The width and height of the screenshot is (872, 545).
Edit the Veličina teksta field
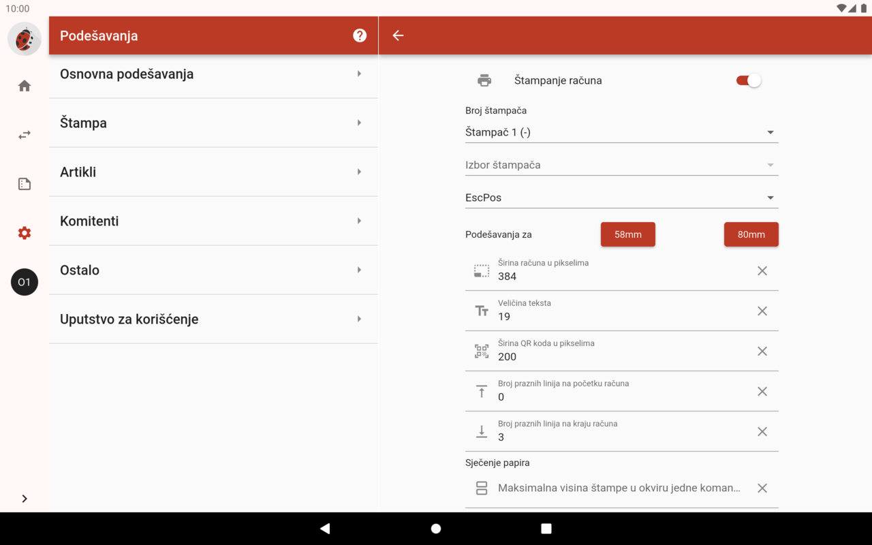621,311
